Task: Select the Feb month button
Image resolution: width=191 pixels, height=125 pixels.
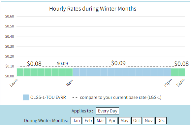Action: (x=88, y=120)
